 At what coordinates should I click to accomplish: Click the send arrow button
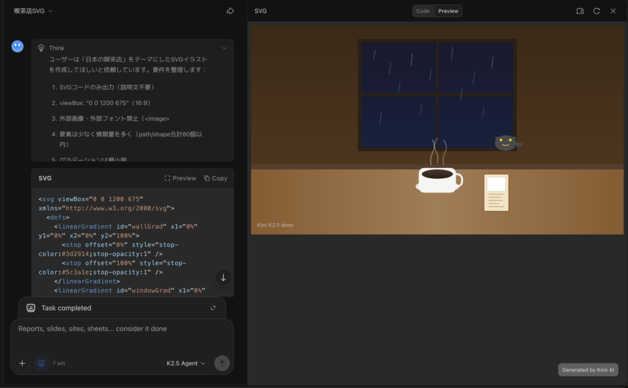click(222, 363)
